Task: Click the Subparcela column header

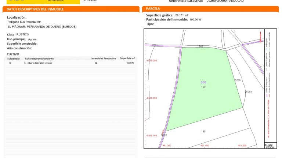Action: pyautogui.click(x=13, y=59)
